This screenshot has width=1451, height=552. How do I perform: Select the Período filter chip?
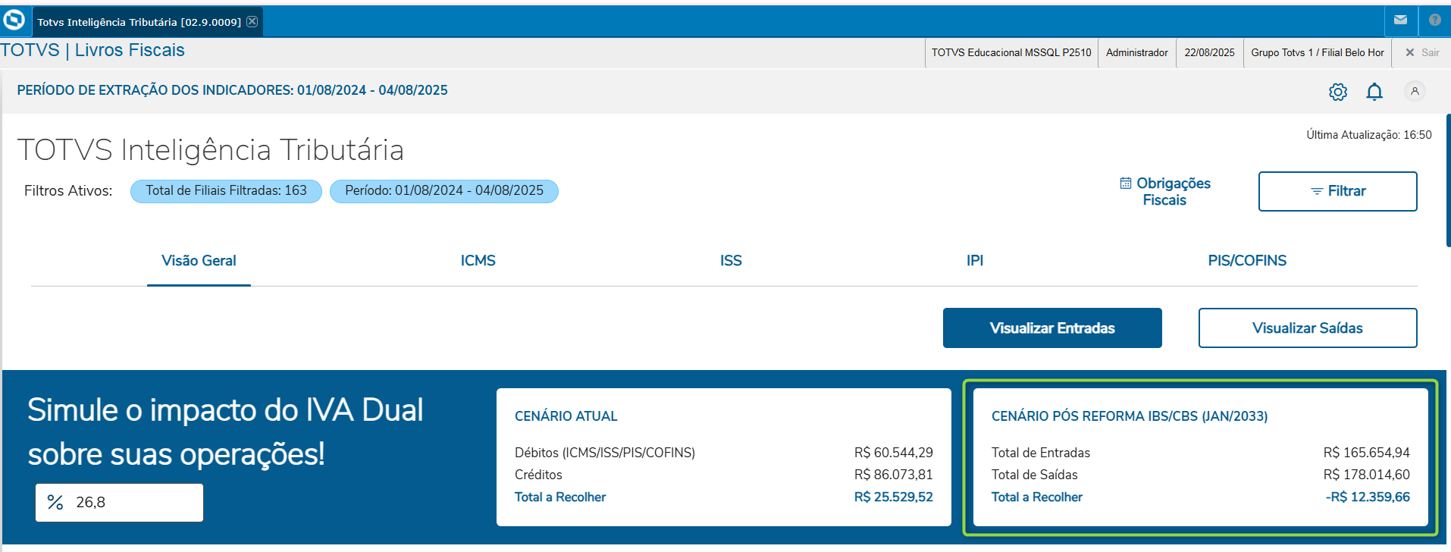(444, 191)
